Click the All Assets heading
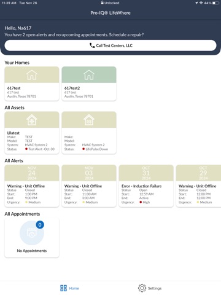The height and width of the screenshot is (295, 221). [x=14, y=108]
